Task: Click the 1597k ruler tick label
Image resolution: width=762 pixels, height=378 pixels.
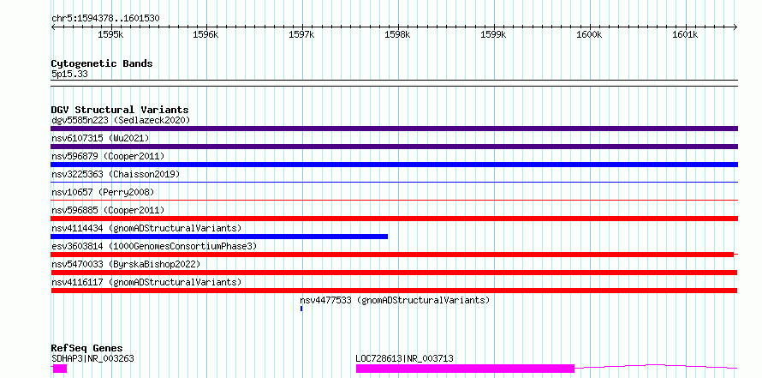Action: pos(301,35)
